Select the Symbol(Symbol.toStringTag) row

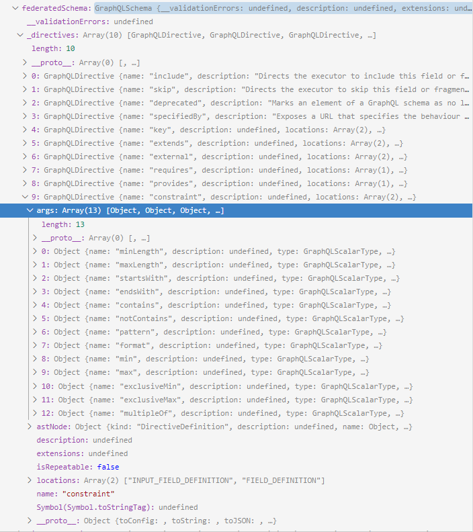pos(236,507)
